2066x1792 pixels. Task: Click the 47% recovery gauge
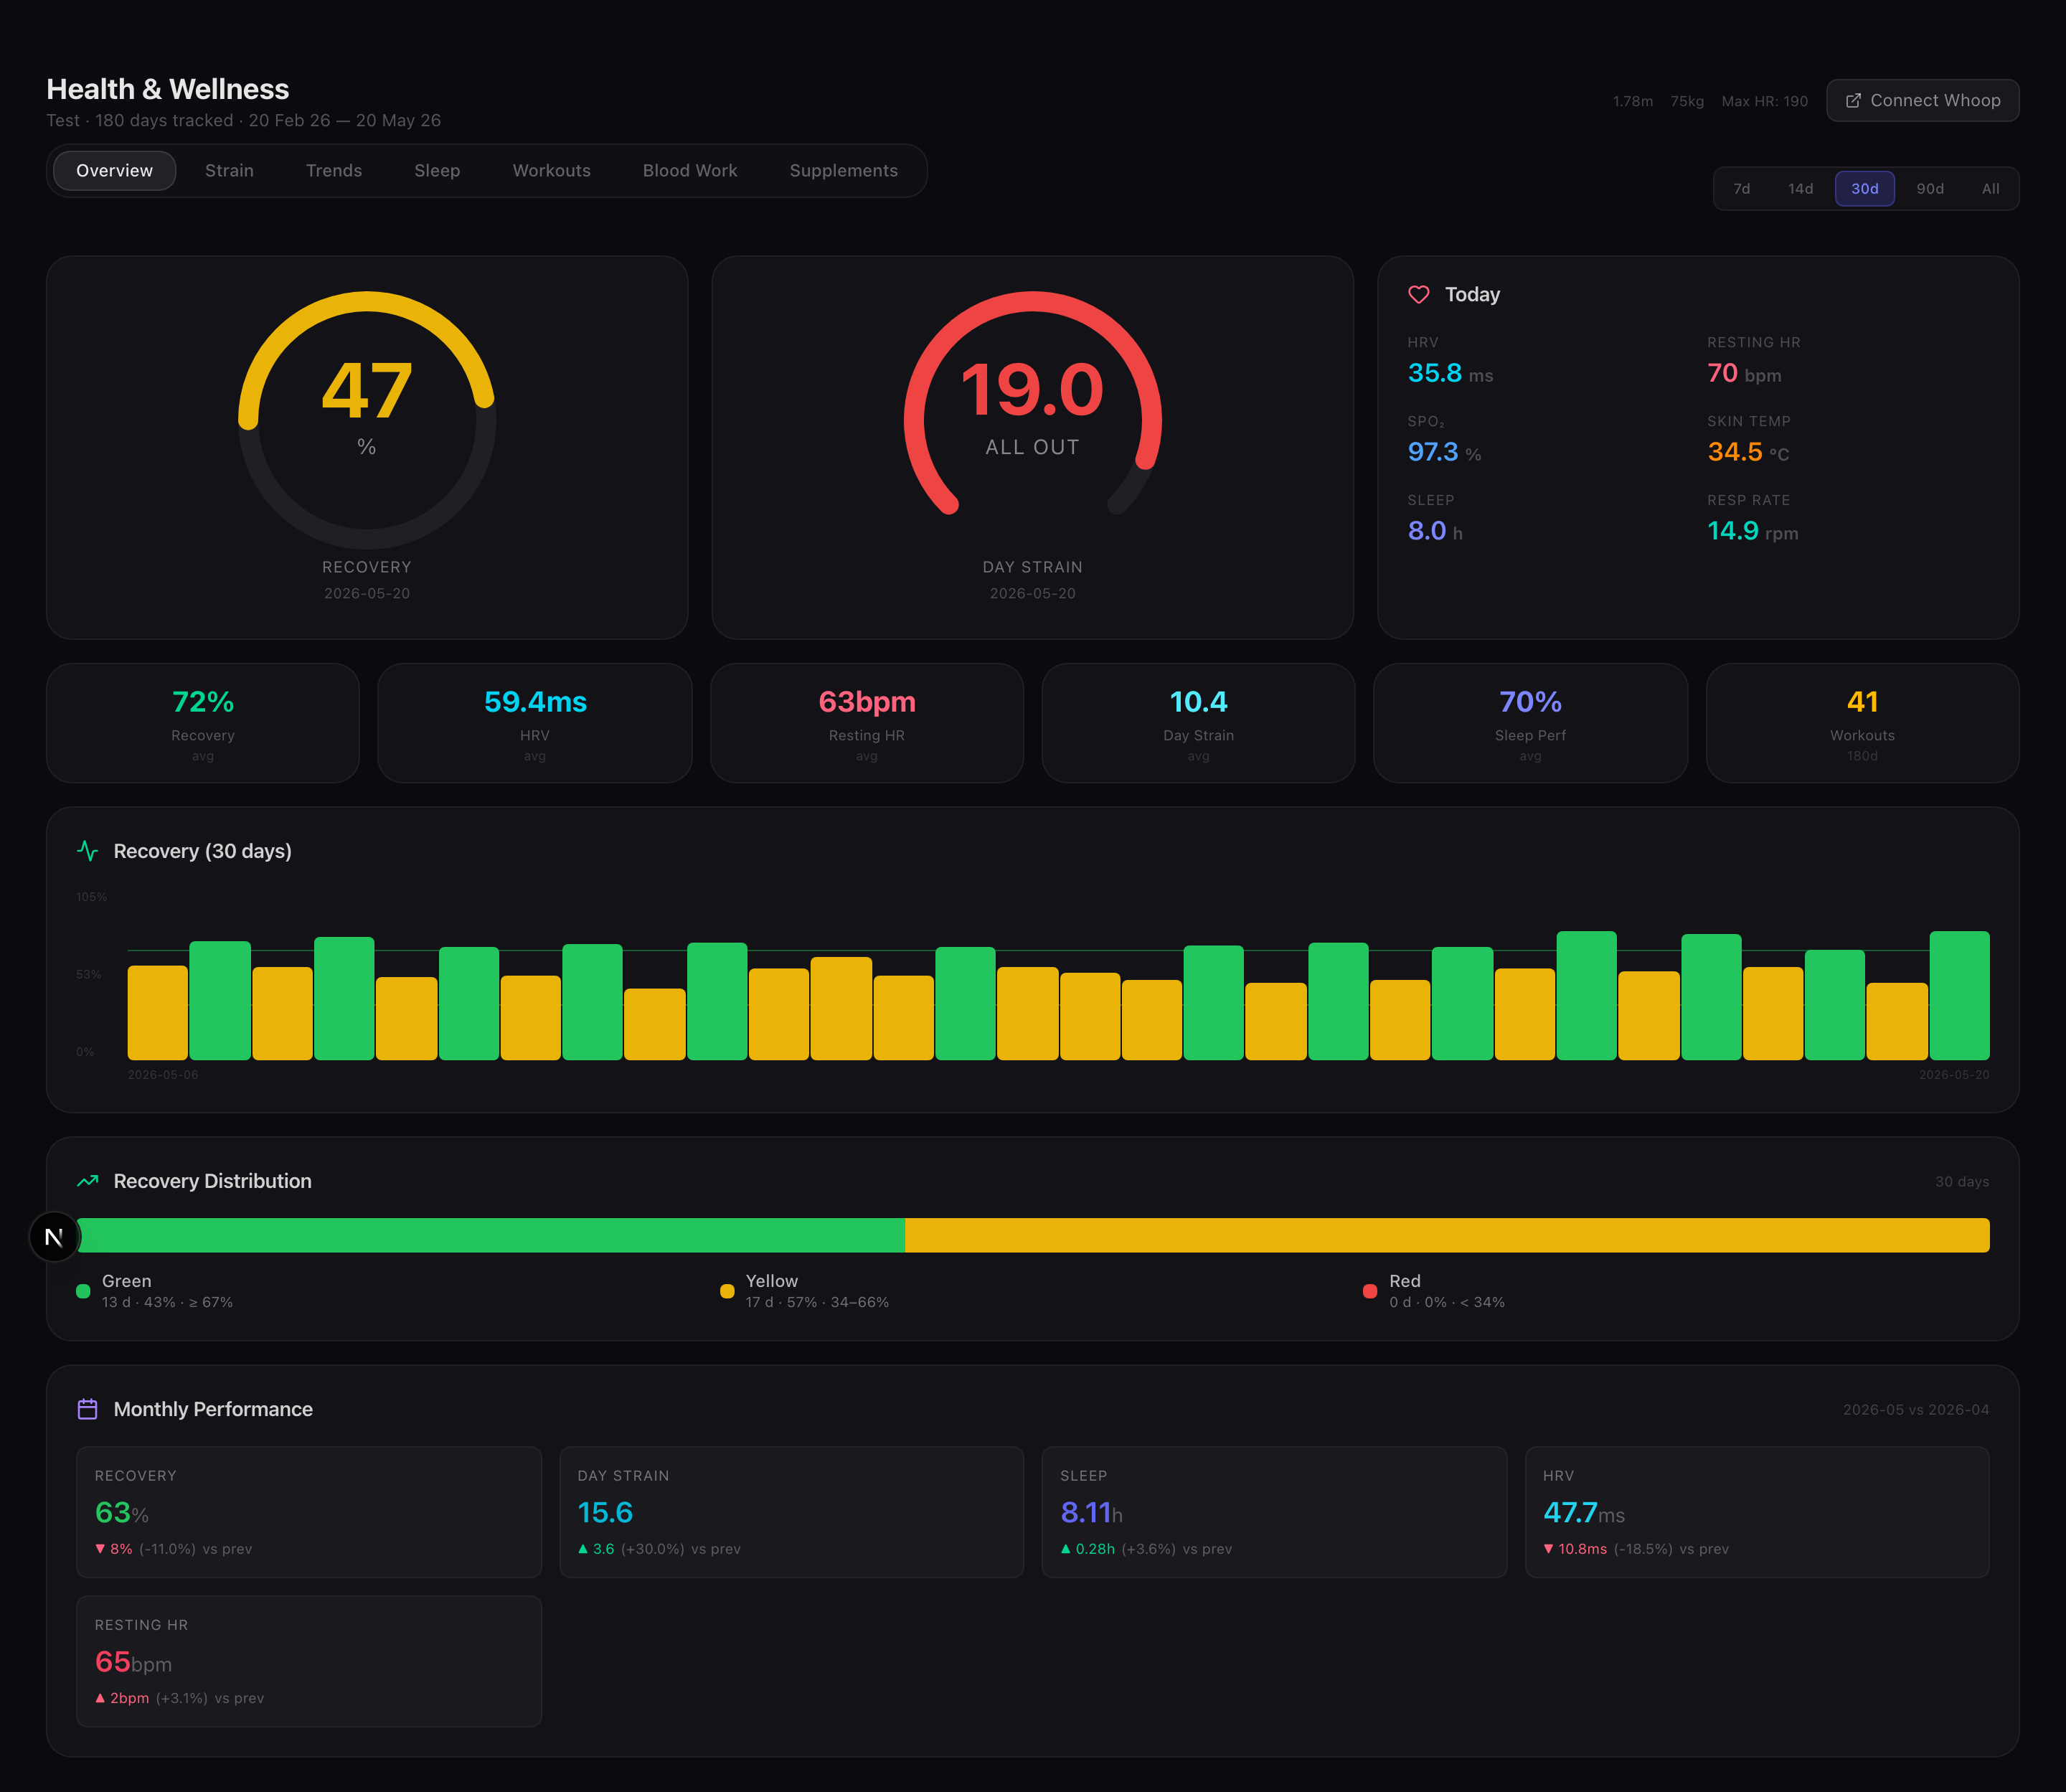pos(367,420)
